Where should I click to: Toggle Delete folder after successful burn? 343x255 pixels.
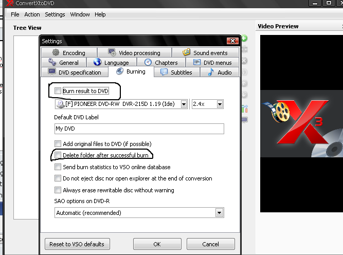click(x=58, y=155)
